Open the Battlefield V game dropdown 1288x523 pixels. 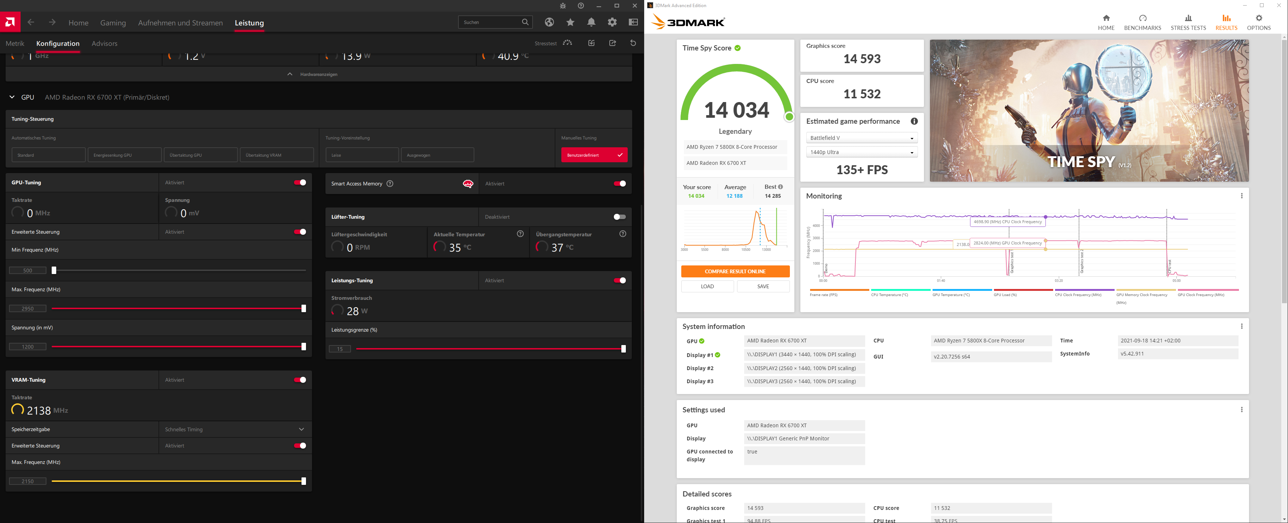click(x=861, y=138)
